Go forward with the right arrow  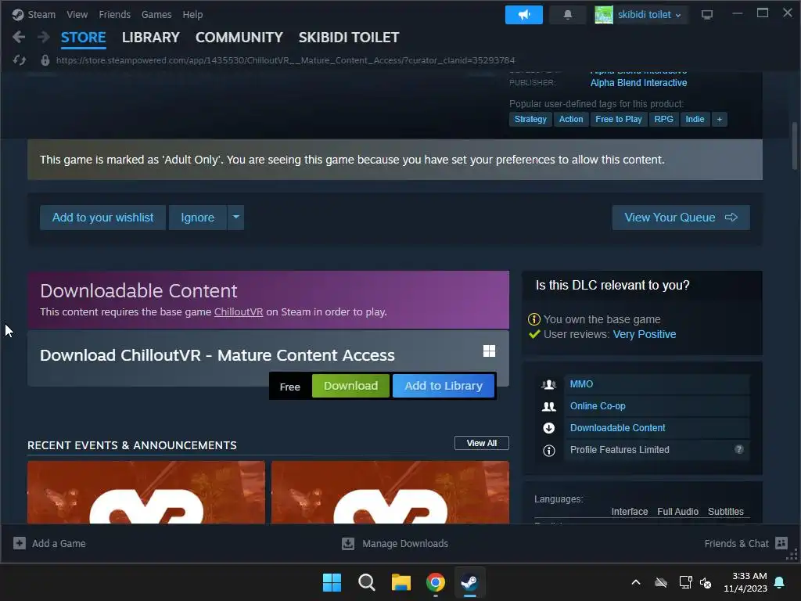44,37
